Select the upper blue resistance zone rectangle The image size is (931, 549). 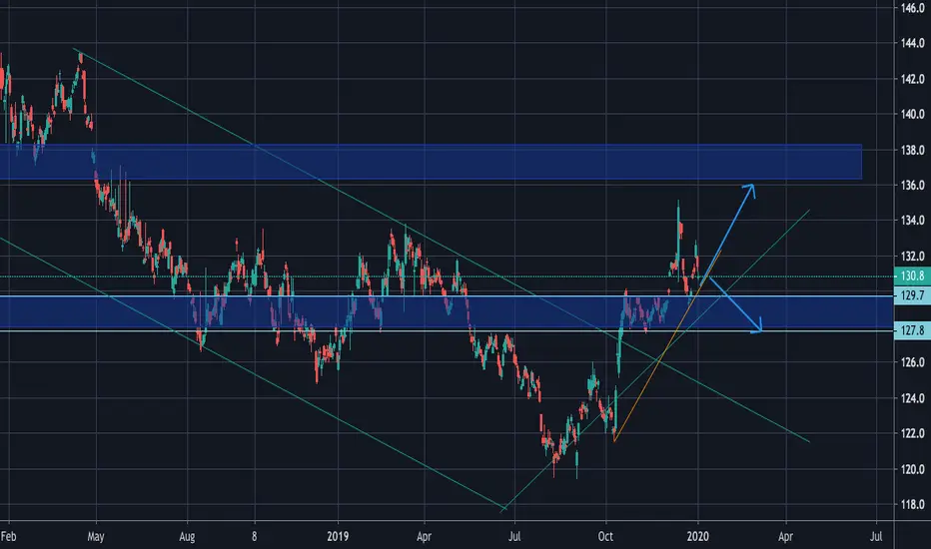[x=432, y=162]
